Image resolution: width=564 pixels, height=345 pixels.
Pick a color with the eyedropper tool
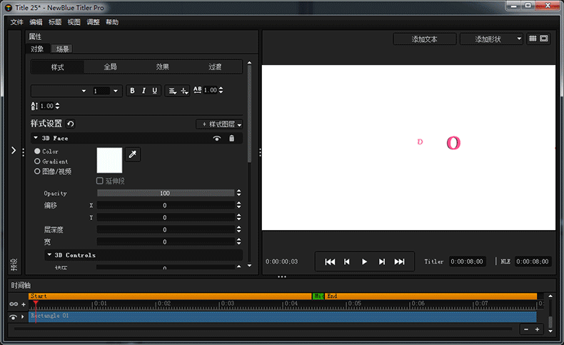click(133, 154)
